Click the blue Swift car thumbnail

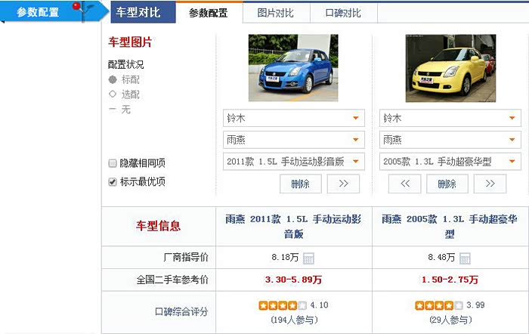(293, 67)
